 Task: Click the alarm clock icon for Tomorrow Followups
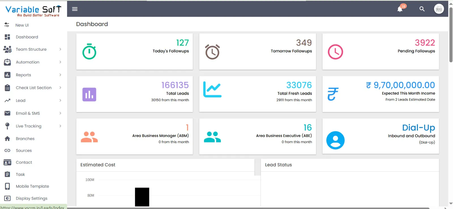pyautogui.click(x=212, y=52)
